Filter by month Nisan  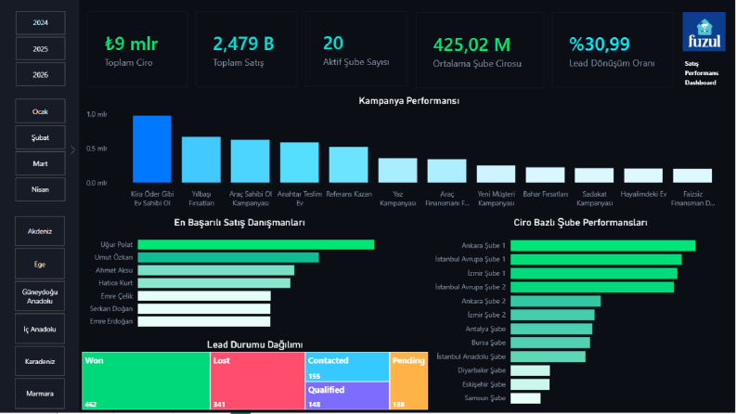tap(40, 189)
